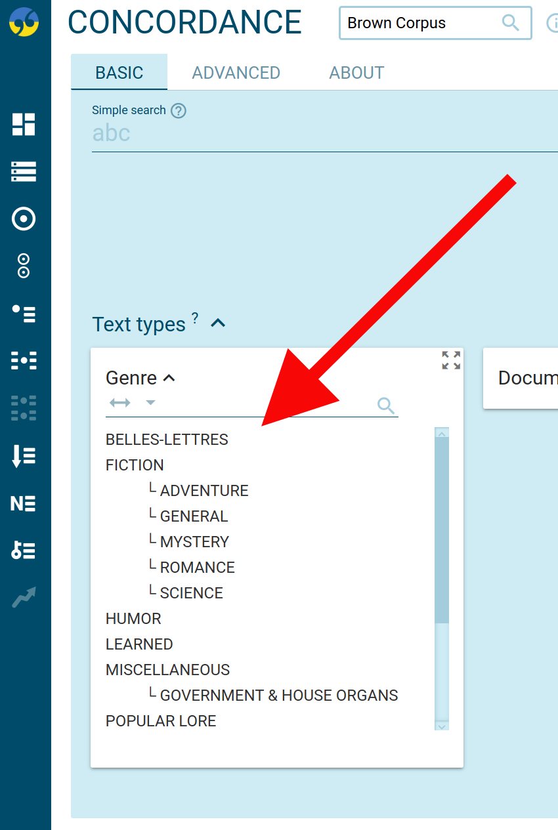Collapse the Genre list chevron
Screen dimensions: 558x830
(x=169, y=378)
